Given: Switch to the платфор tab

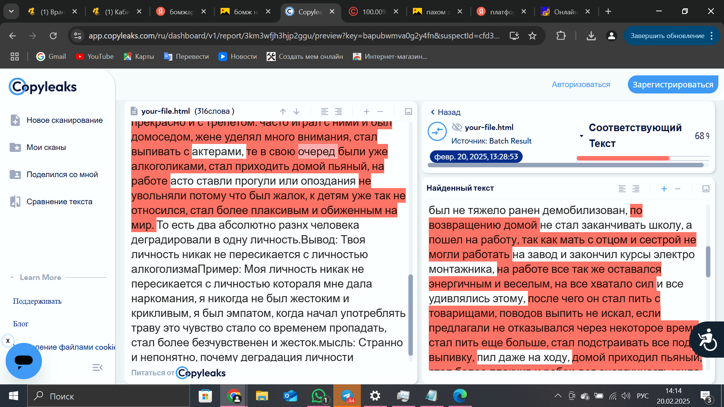Looking at the screenshot, I should (501, 12).
